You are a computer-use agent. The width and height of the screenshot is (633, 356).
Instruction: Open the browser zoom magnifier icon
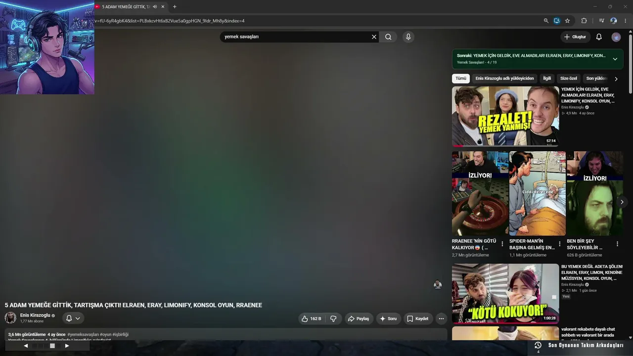[x=546, y=21]
